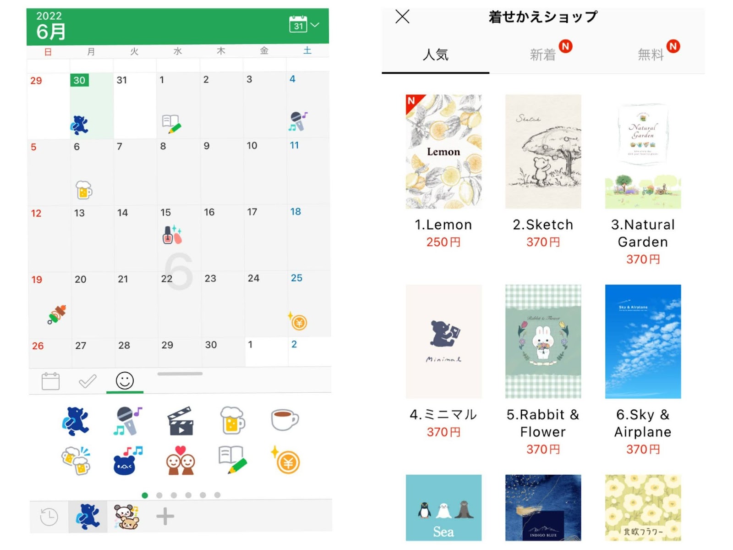Pick the yen coin stamp in palette
This screenshot has width=733, height=550.
coord(286,460)
